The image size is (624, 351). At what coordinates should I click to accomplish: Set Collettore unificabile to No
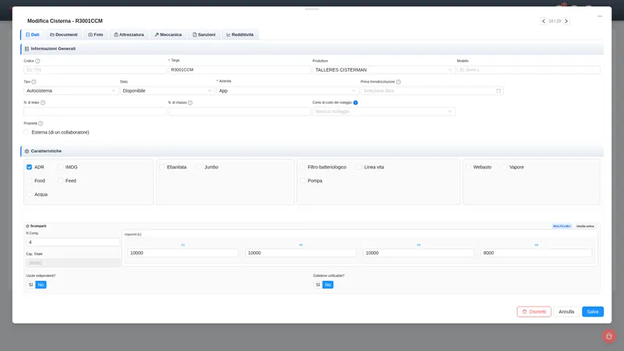328,285
